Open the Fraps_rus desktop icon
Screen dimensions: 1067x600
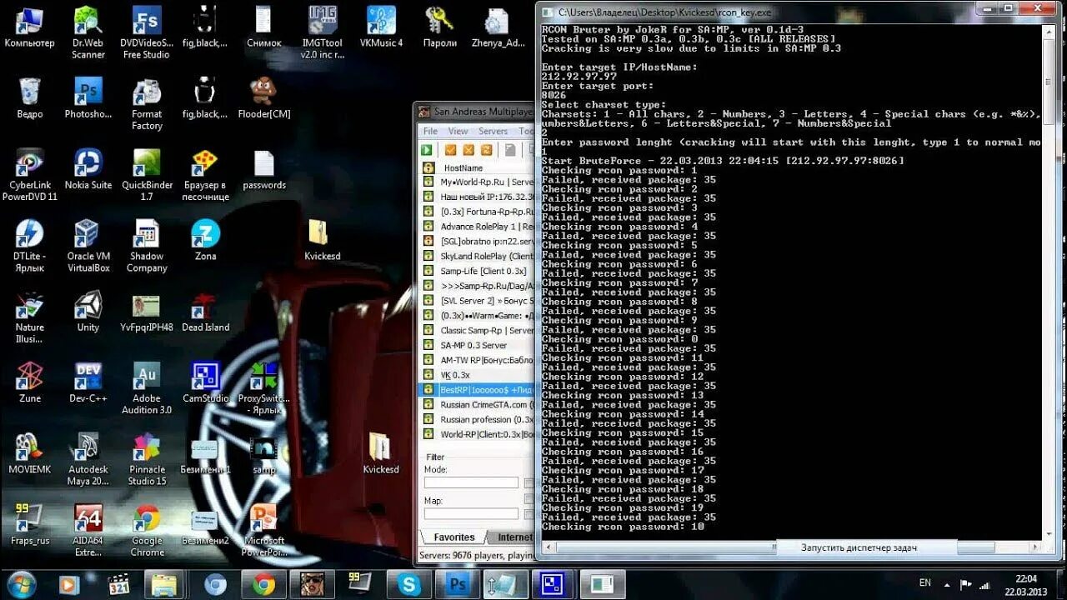29,523
